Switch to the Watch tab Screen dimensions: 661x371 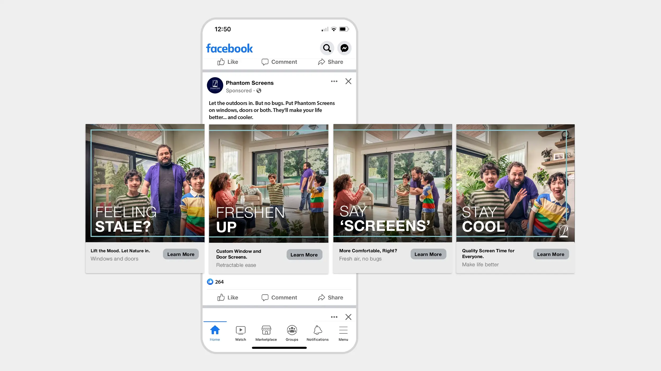click(240, 333)
